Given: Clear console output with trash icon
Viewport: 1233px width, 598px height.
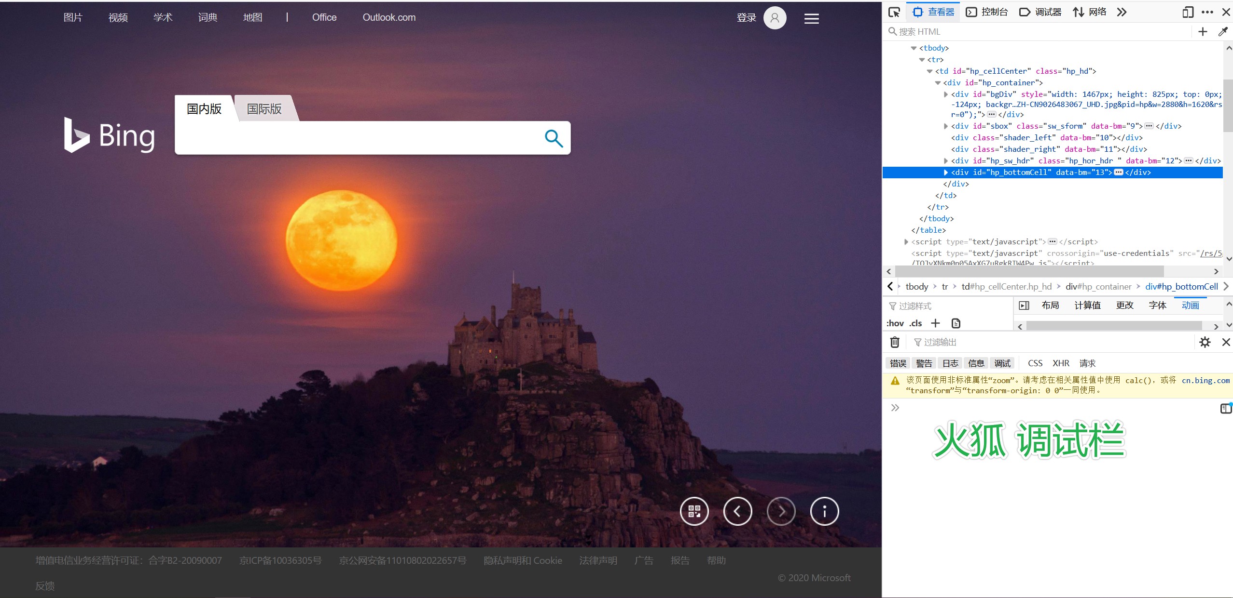Looking at the screenshot, I should [895, 342].
